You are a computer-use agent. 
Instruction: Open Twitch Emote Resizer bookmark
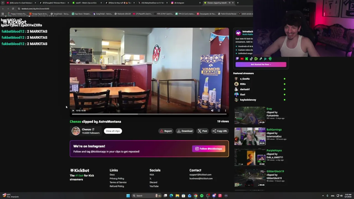coord(227,14)
